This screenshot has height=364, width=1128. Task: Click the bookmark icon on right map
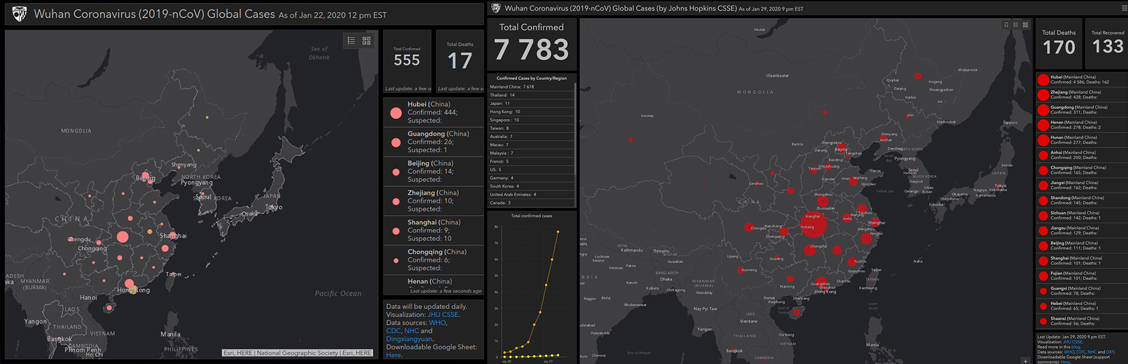(x=1006, y=25)
